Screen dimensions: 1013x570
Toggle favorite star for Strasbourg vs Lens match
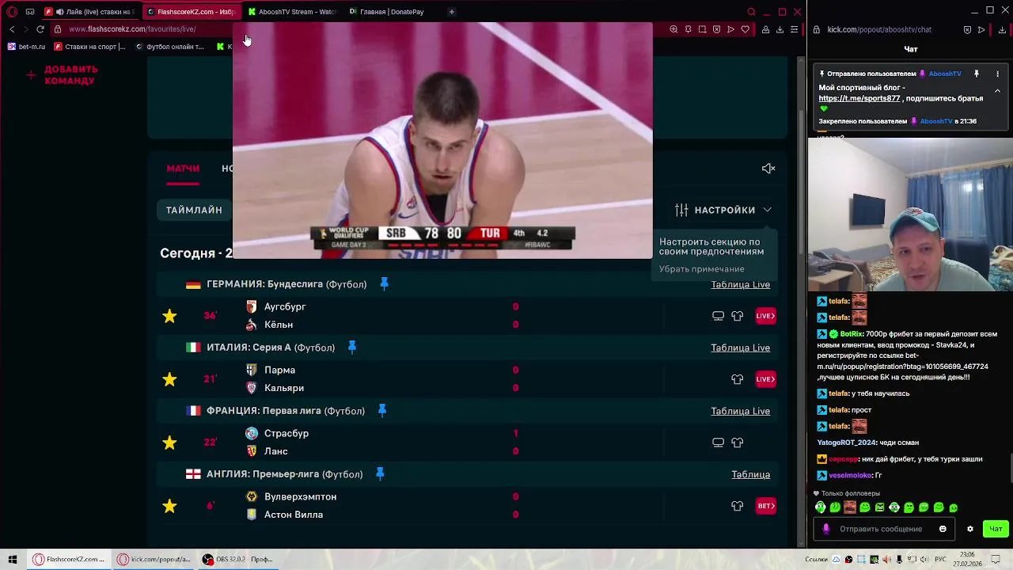169,443
